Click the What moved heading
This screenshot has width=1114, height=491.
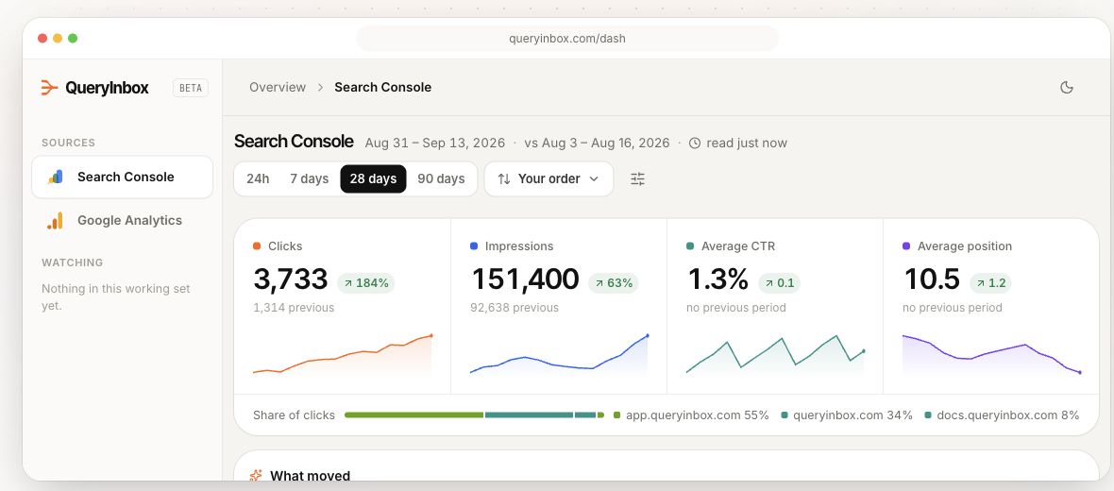[x=310, y=476]
